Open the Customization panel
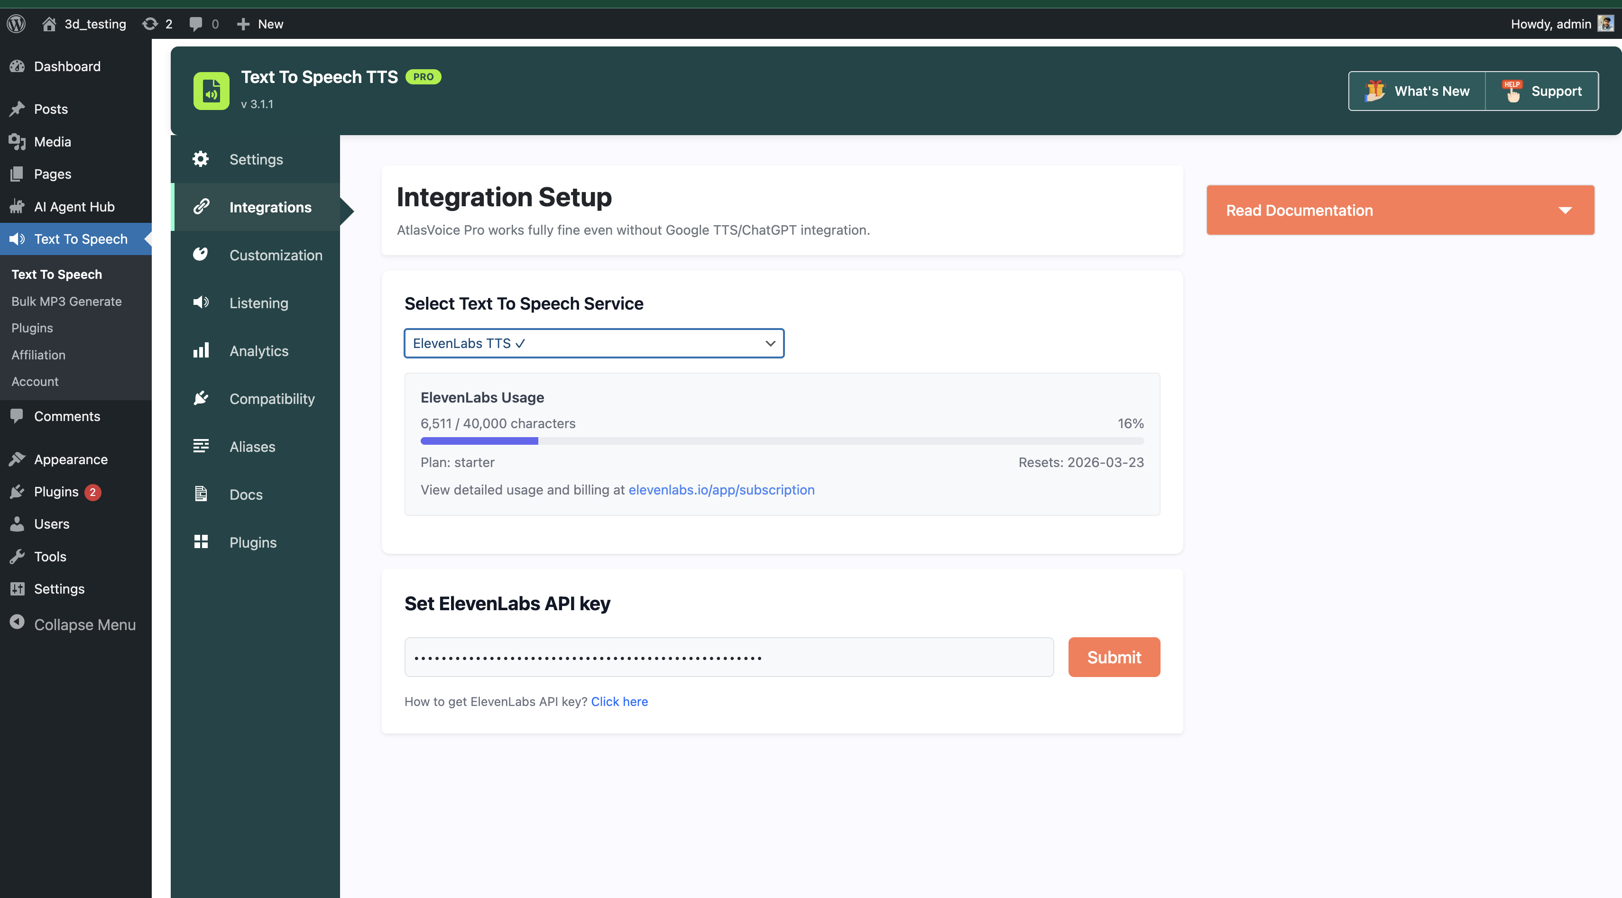 tap(275, 255)
